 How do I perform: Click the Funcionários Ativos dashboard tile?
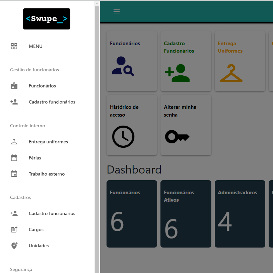tap(186, 214)
